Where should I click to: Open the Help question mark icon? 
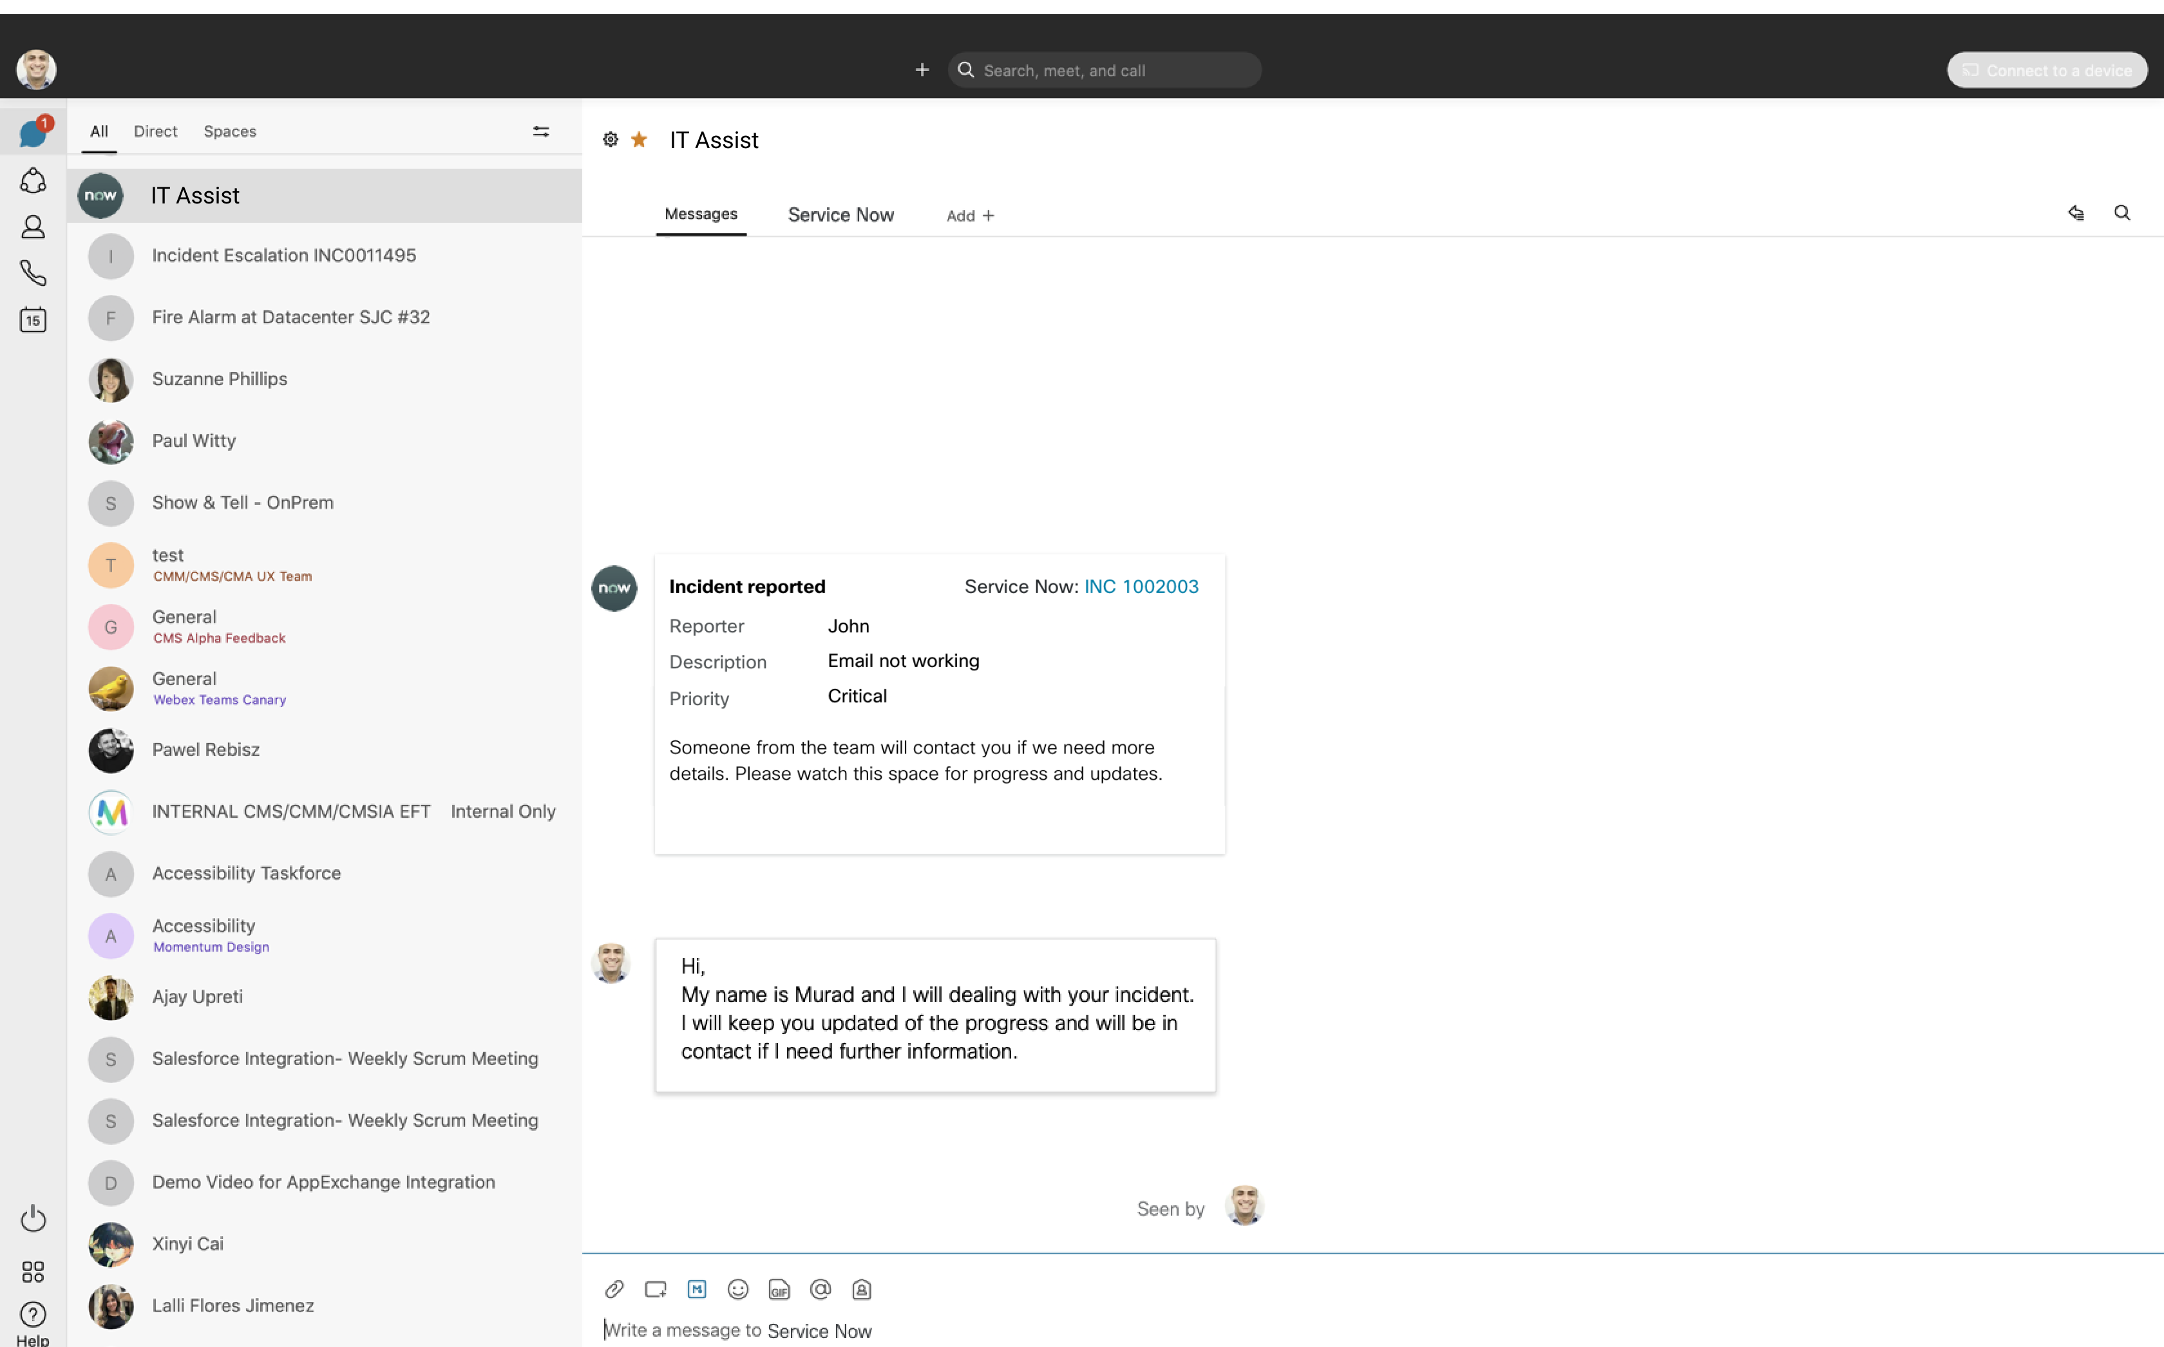click(x=33, y=1314)
